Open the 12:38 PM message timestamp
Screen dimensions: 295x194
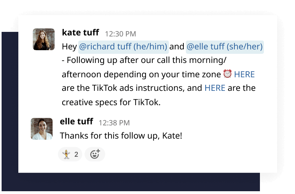pyautogui.click(x=114, y=123)
